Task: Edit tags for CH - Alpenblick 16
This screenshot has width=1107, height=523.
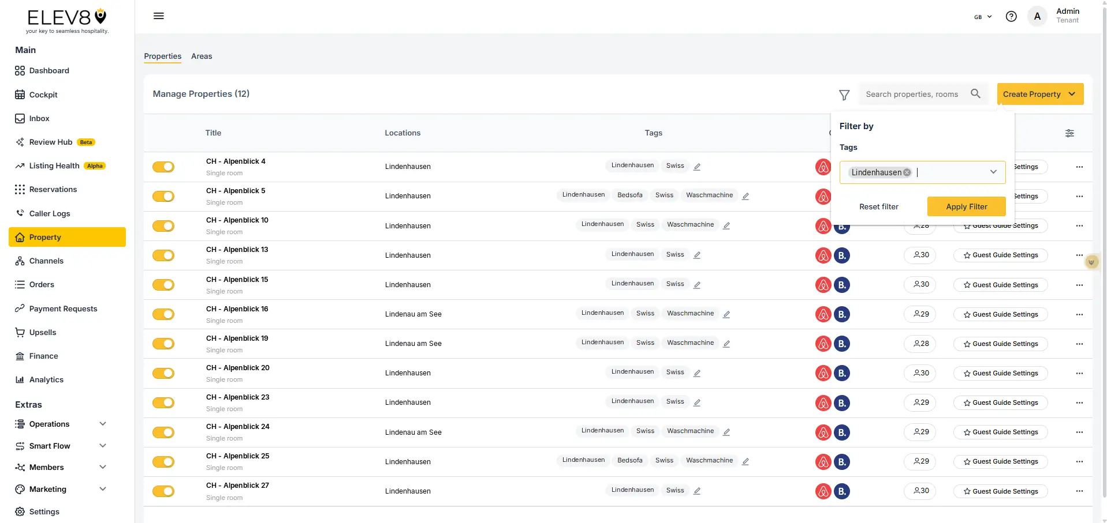Action: [x=726, y=314]
